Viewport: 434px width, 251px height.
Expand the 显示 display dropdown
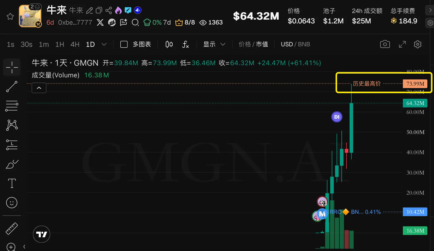point(214,44)
